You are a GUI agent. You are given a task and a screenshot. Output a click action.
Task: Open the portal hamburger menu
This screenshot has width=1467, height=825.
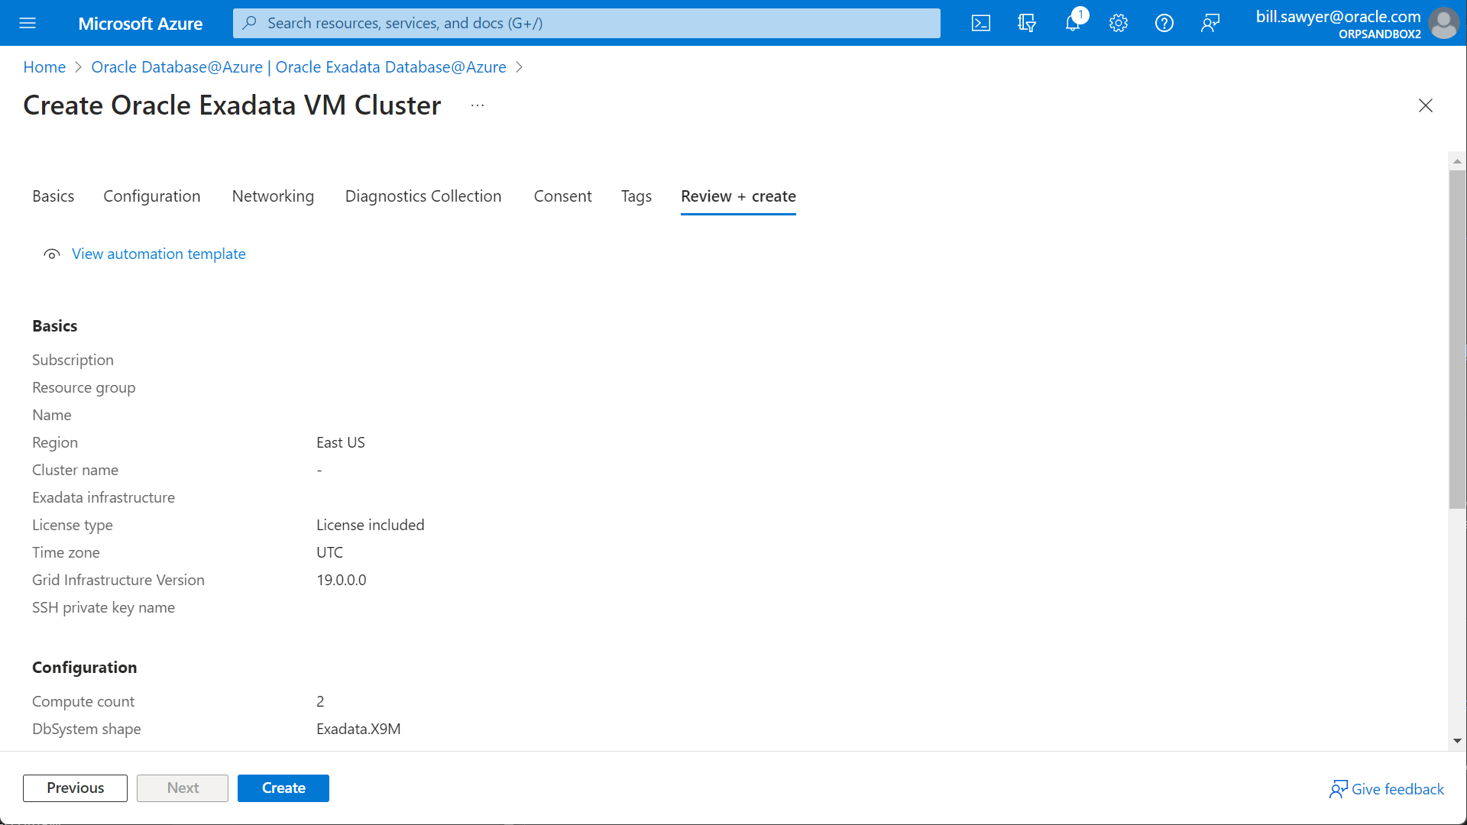tap(28, 23)
